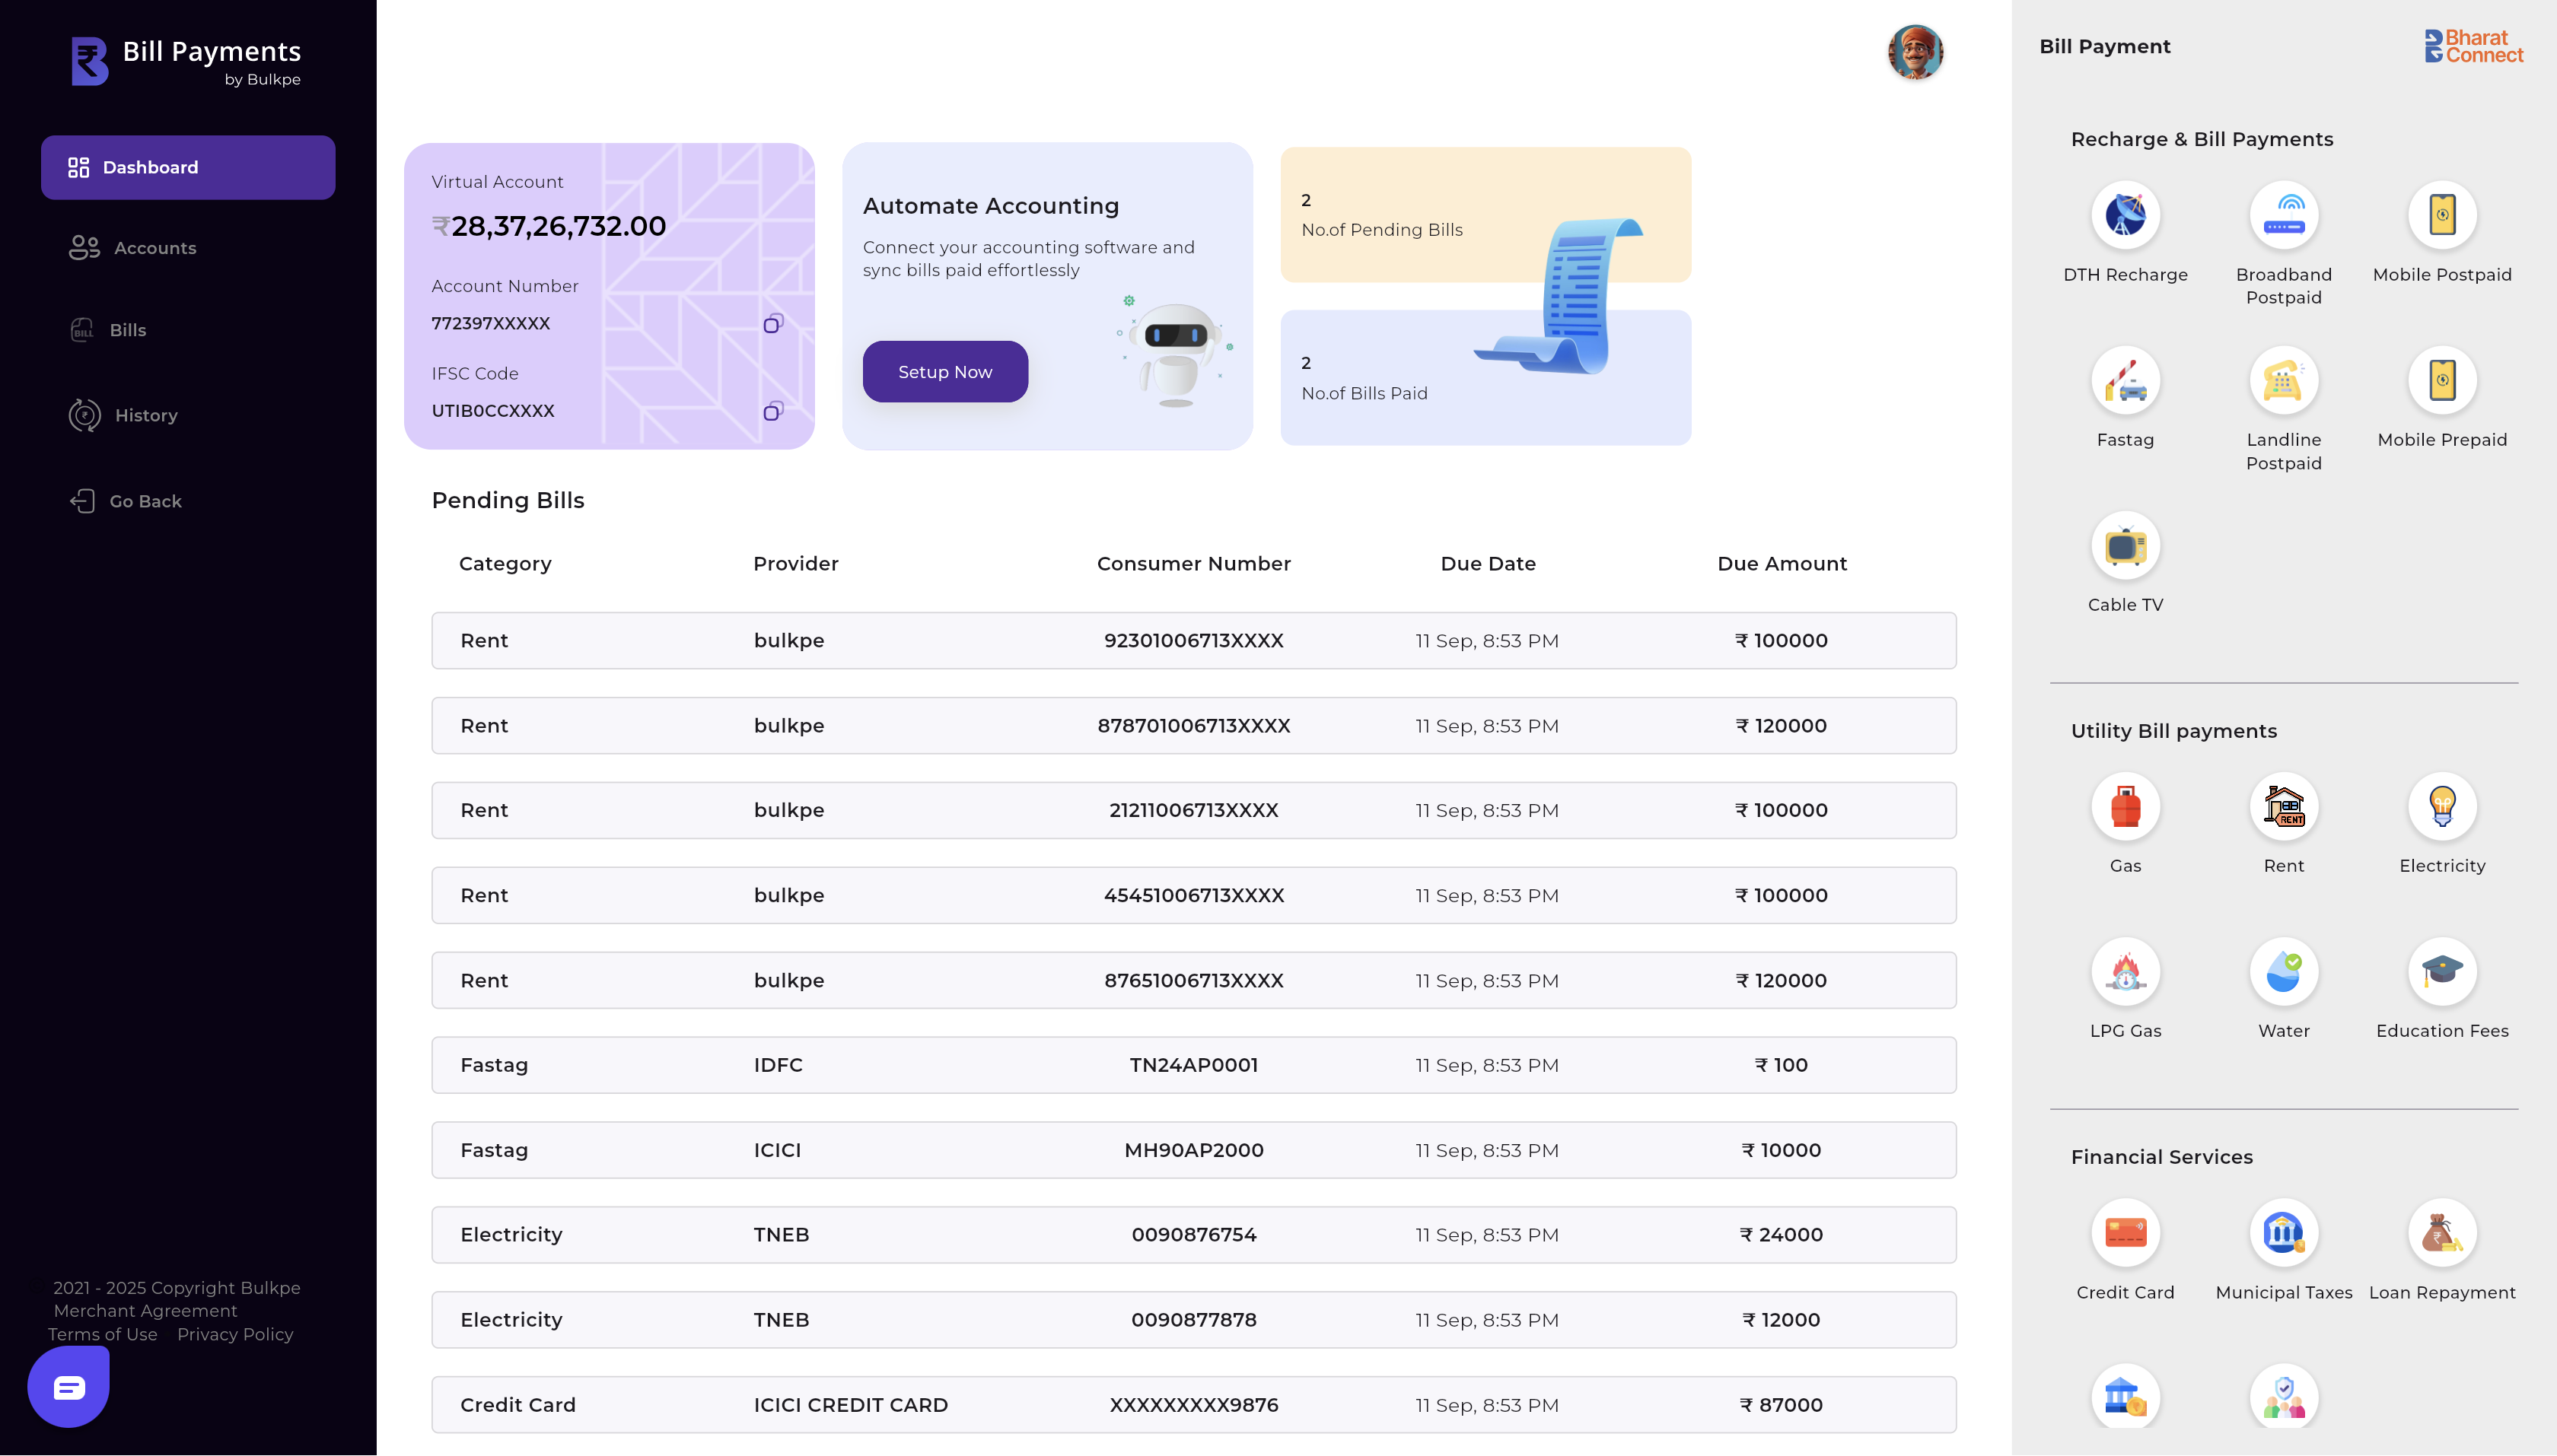Open the Merchant Agreement link
The image size is (2557, 1456).
pos(145,1311)
